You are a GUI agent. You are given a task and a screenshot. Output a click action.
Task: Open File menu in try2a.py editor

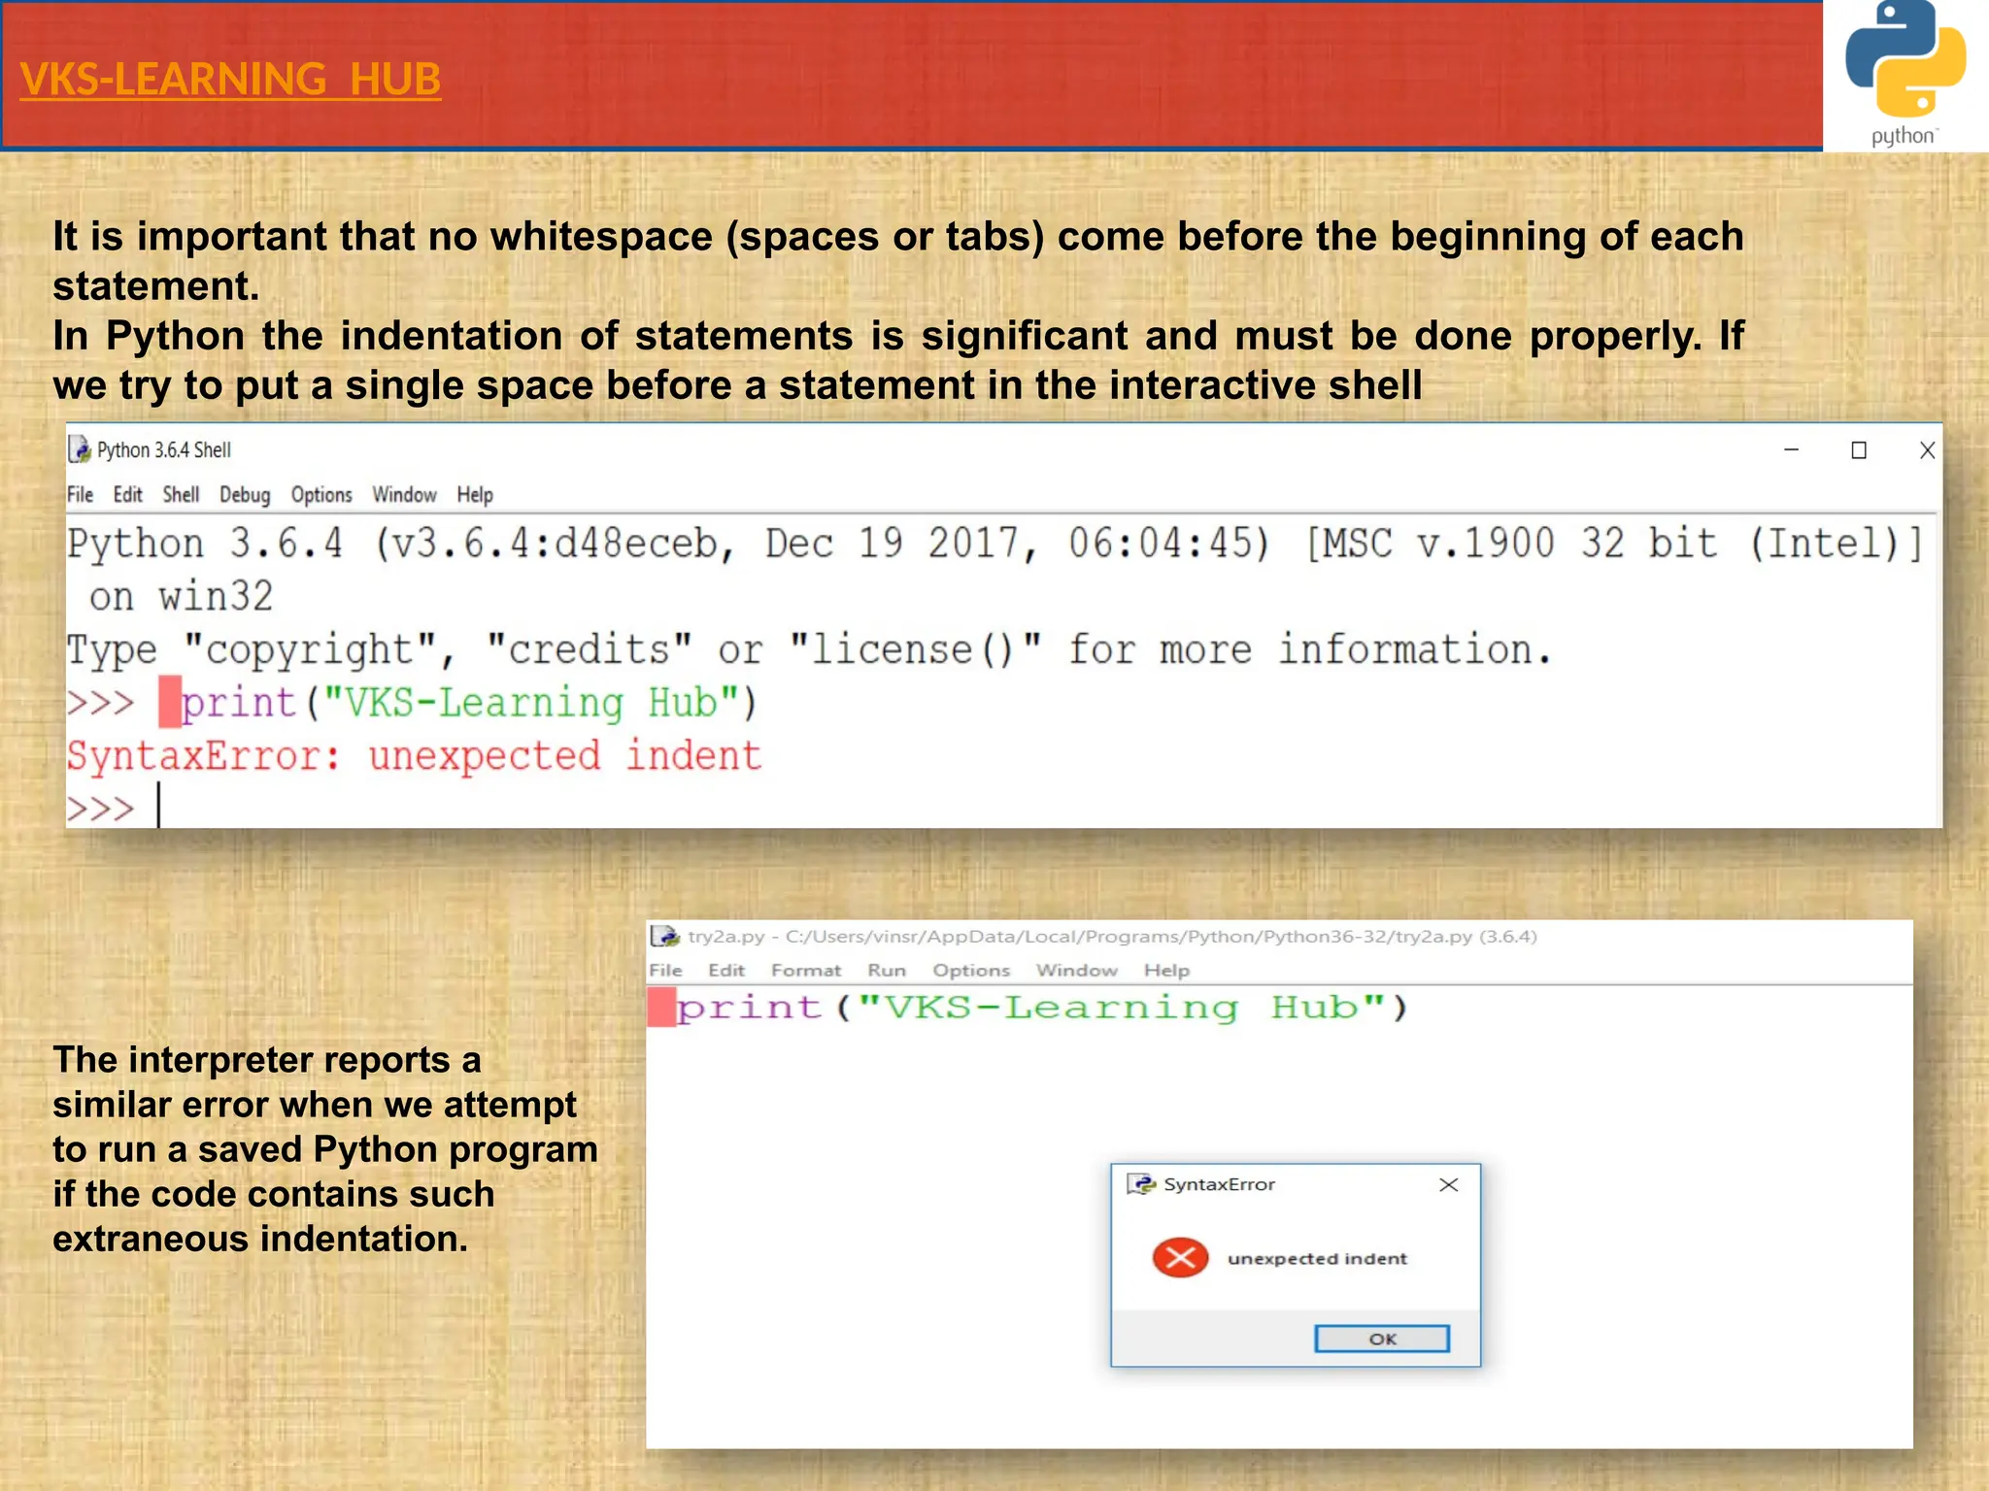point(665,971)
